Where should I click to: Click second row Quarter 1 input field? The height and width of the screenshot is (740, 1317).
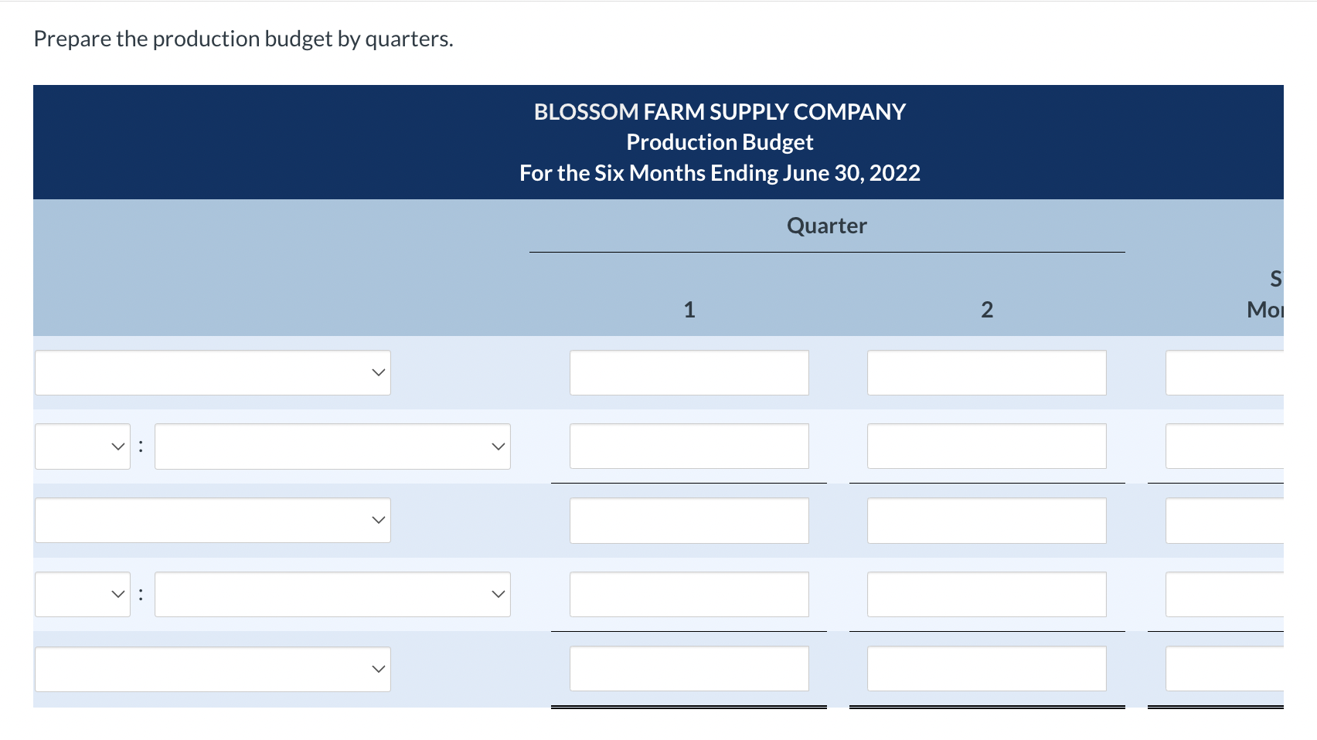pos(689,446)
